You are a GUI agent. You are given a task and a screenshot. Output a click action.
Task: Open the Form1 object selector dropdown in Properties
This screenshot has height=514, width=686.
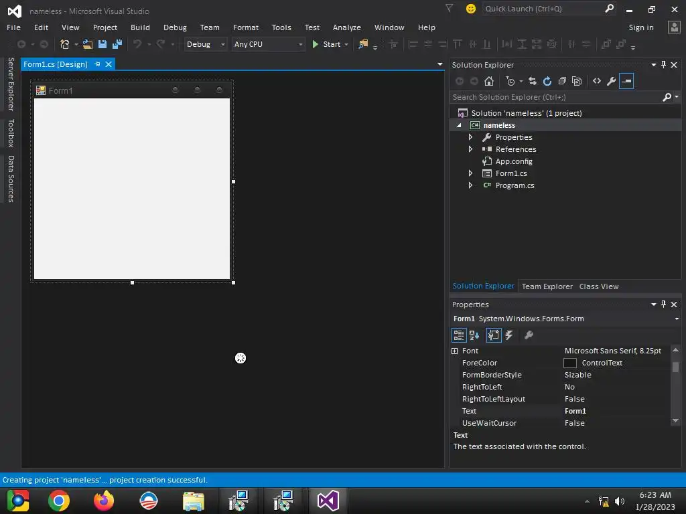[677, 319]
